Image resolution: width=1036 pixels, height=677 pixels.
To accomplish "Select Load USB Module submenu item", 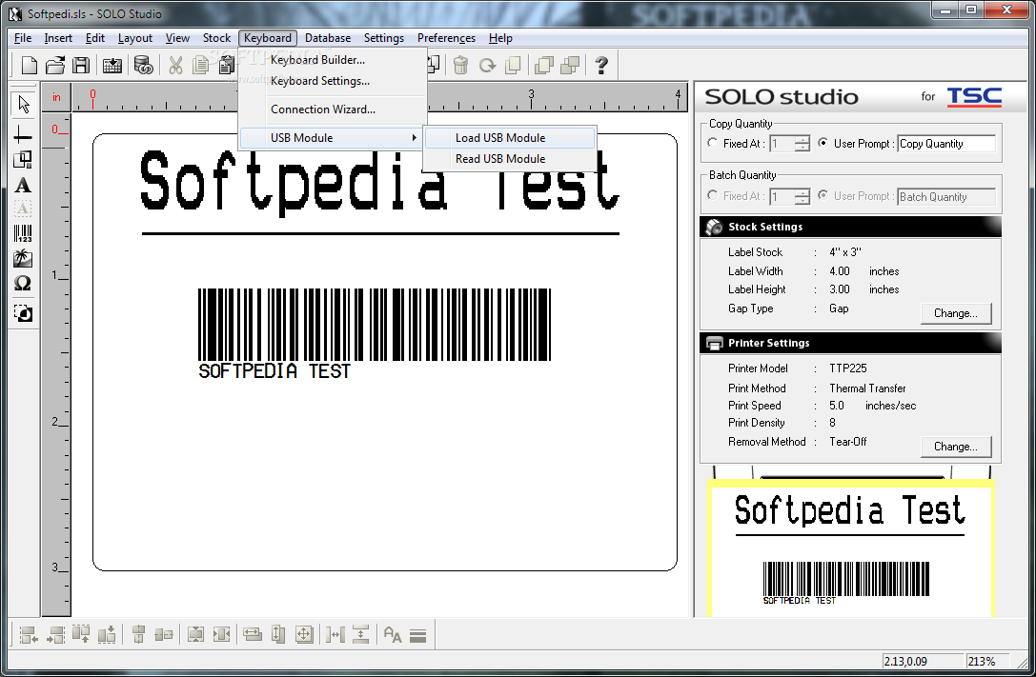I will click(x=509, y=138).
